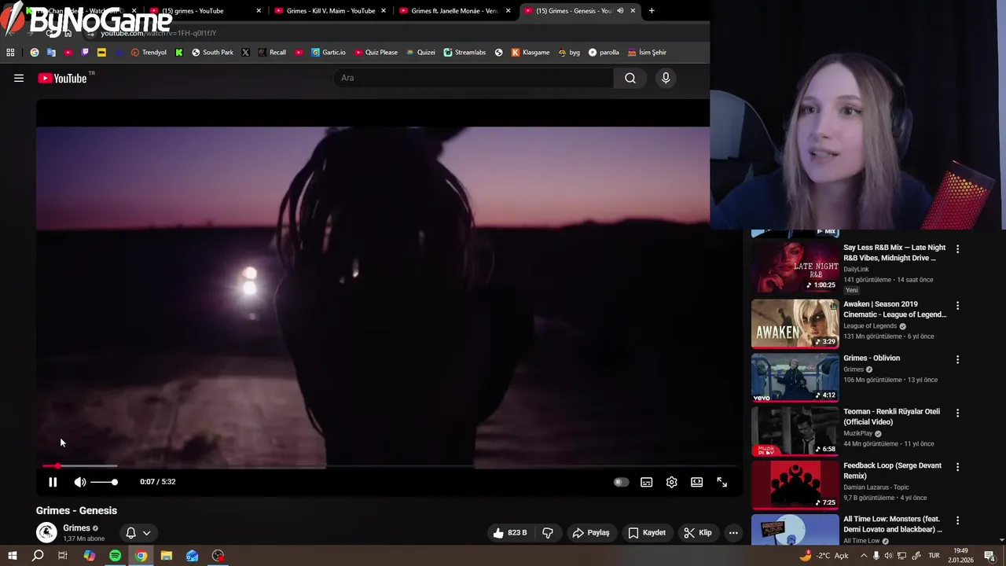Click the TUR keyboard language indicator
This screenshot has width=1006, height=566.
(x=934, y=556)
